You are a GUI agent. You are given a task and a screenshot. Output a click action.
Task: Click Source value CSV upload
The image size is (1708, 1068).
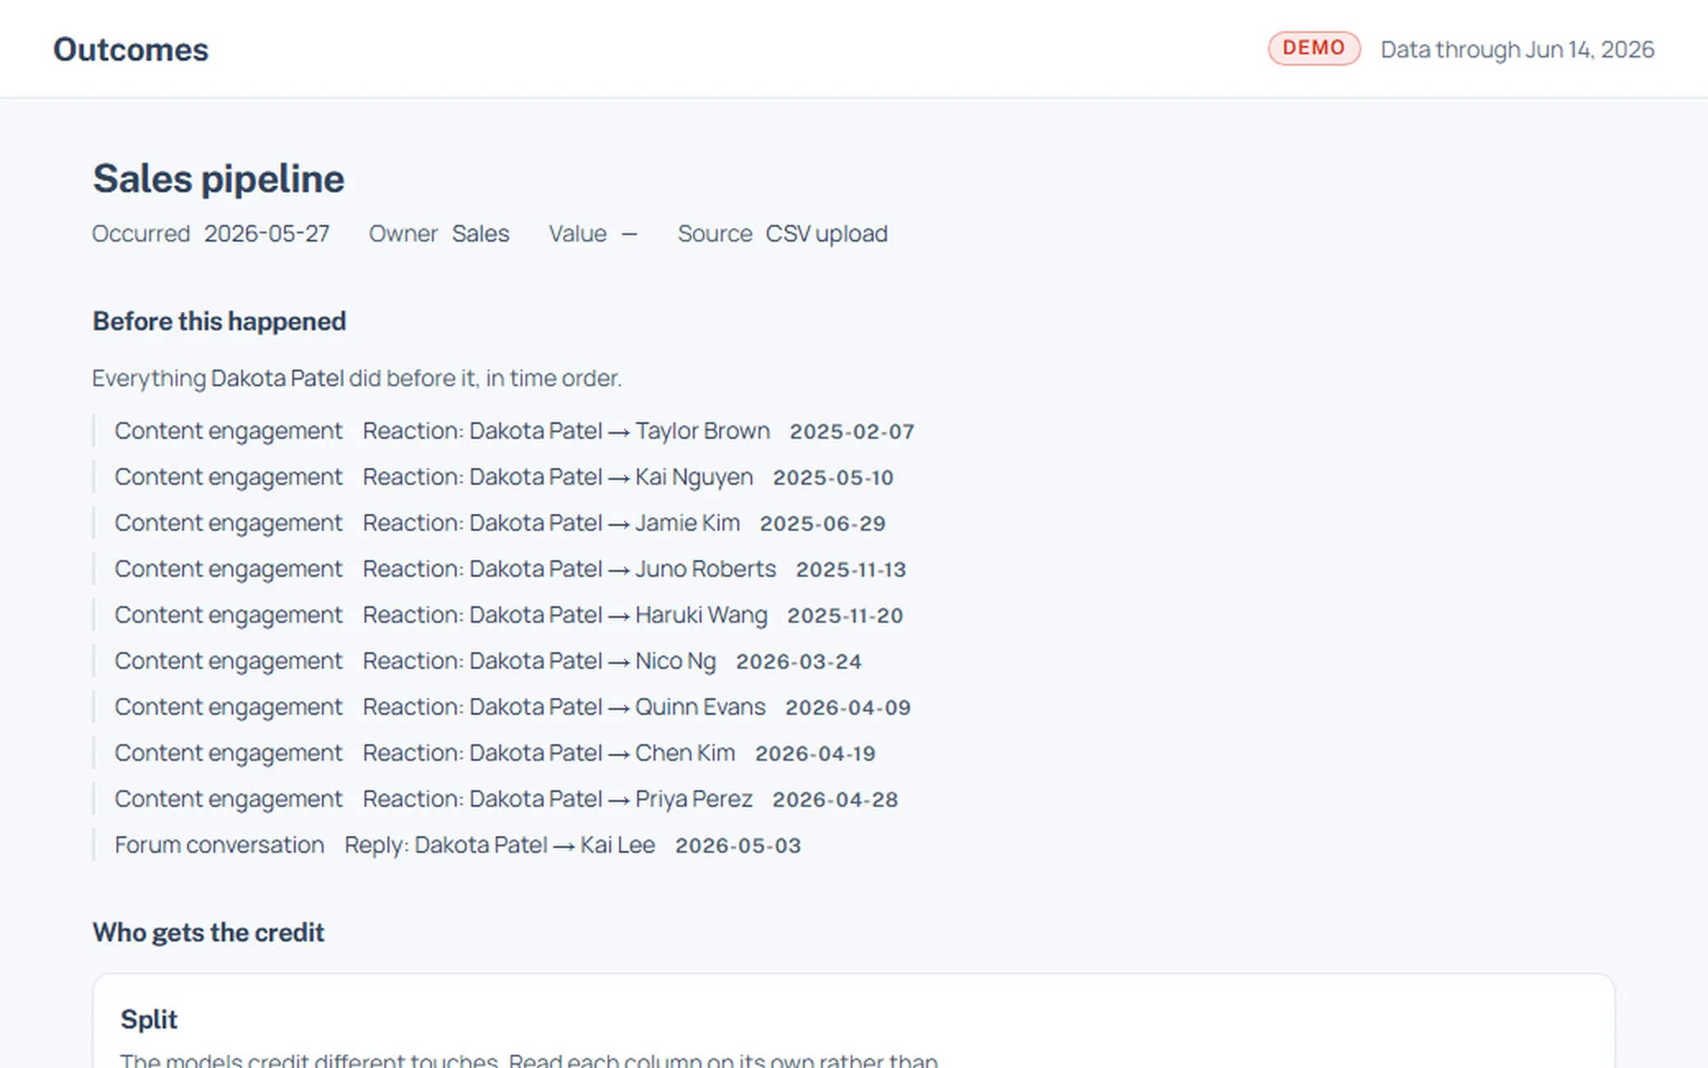[826, 233]
